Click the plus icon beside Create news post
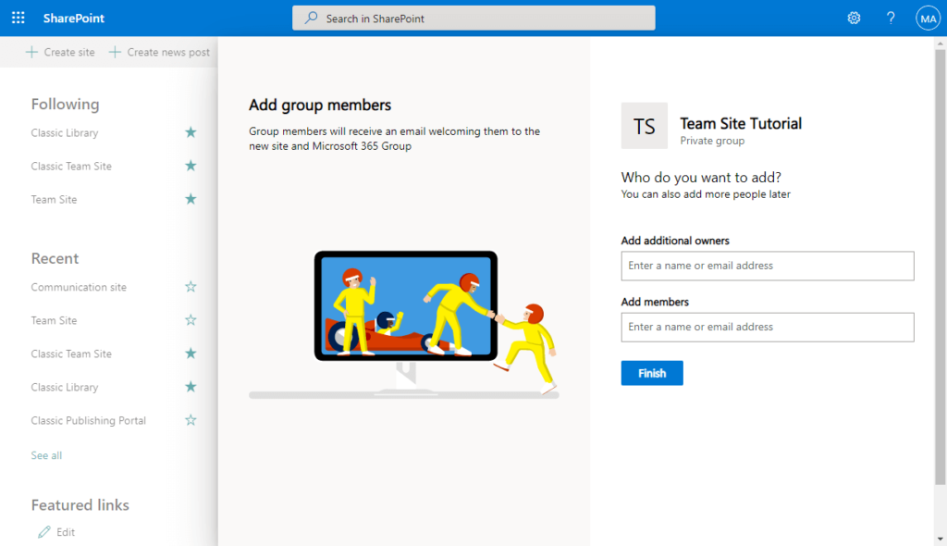The height and width of the screenshot is (546, 947). (115, 52)
